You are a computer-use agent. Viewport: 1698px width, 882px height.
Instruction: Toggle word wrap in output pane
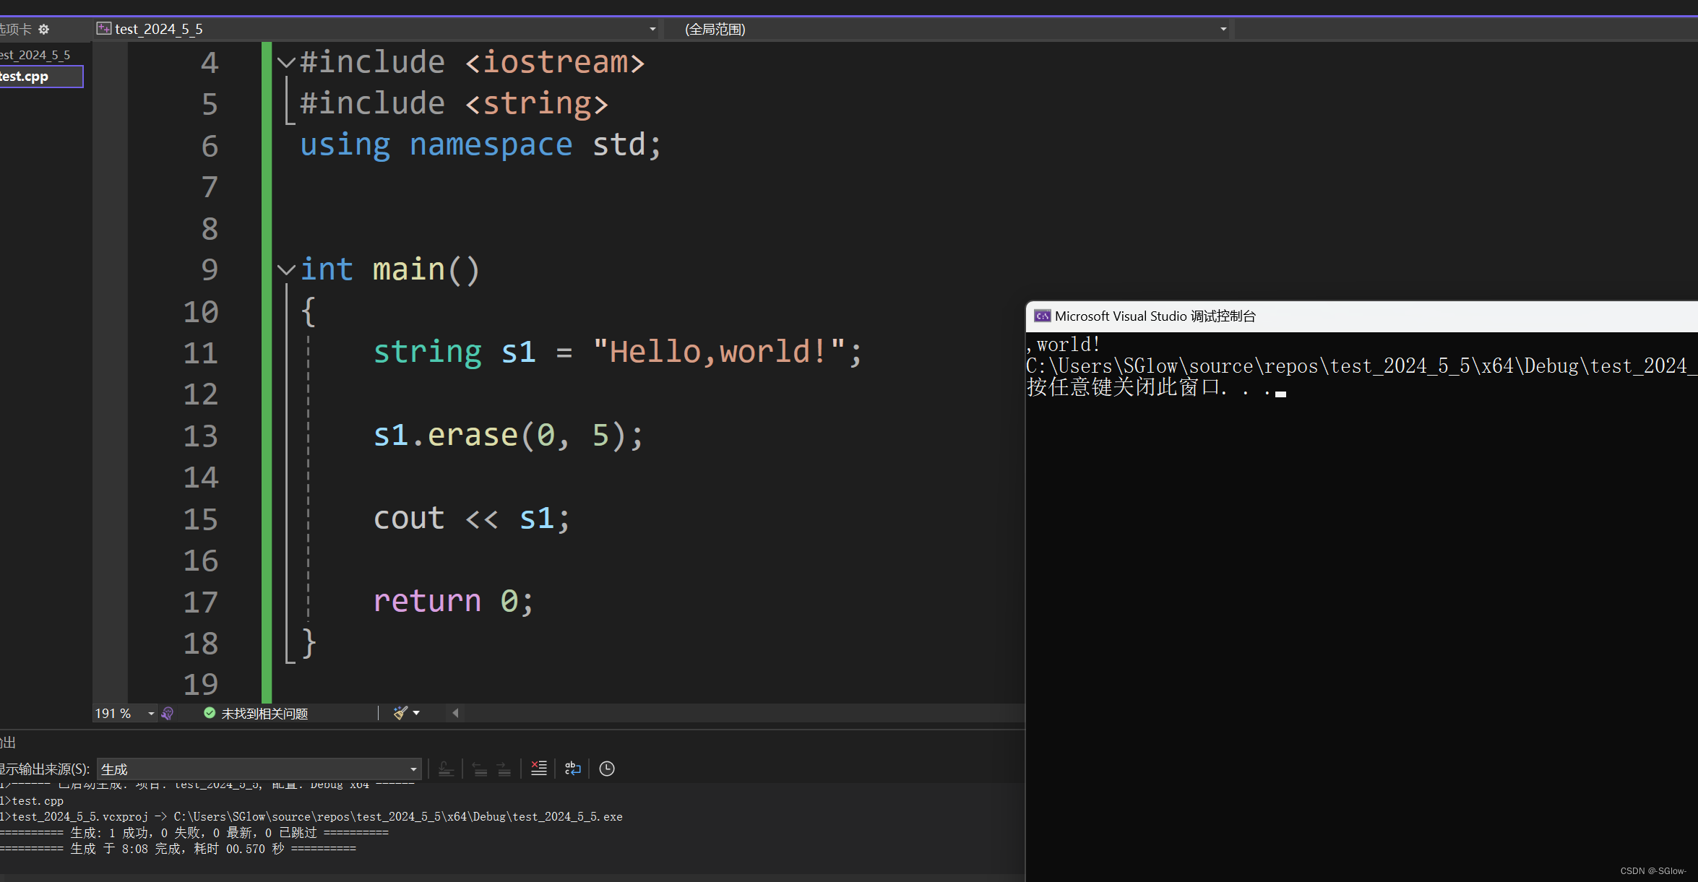coord(572,769)
